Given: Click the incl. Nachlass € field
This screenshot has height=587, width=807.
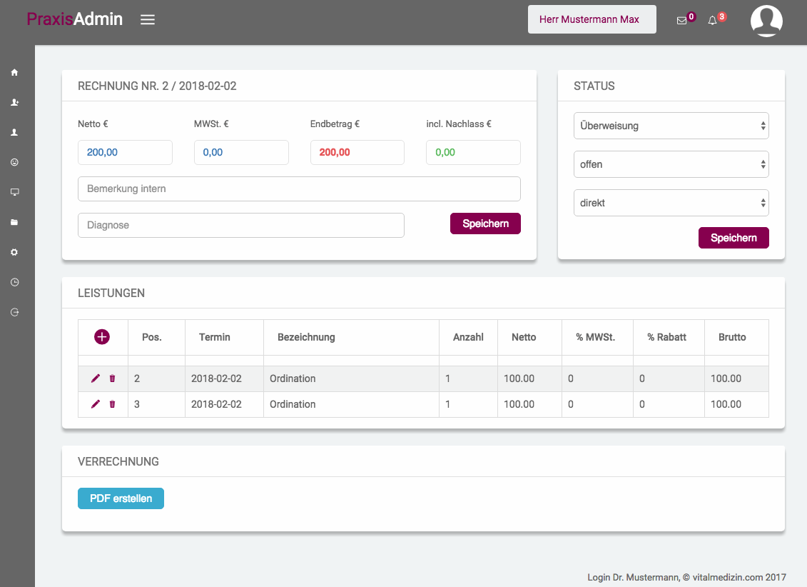Looking at the screenshot, I should coord(474,152).
